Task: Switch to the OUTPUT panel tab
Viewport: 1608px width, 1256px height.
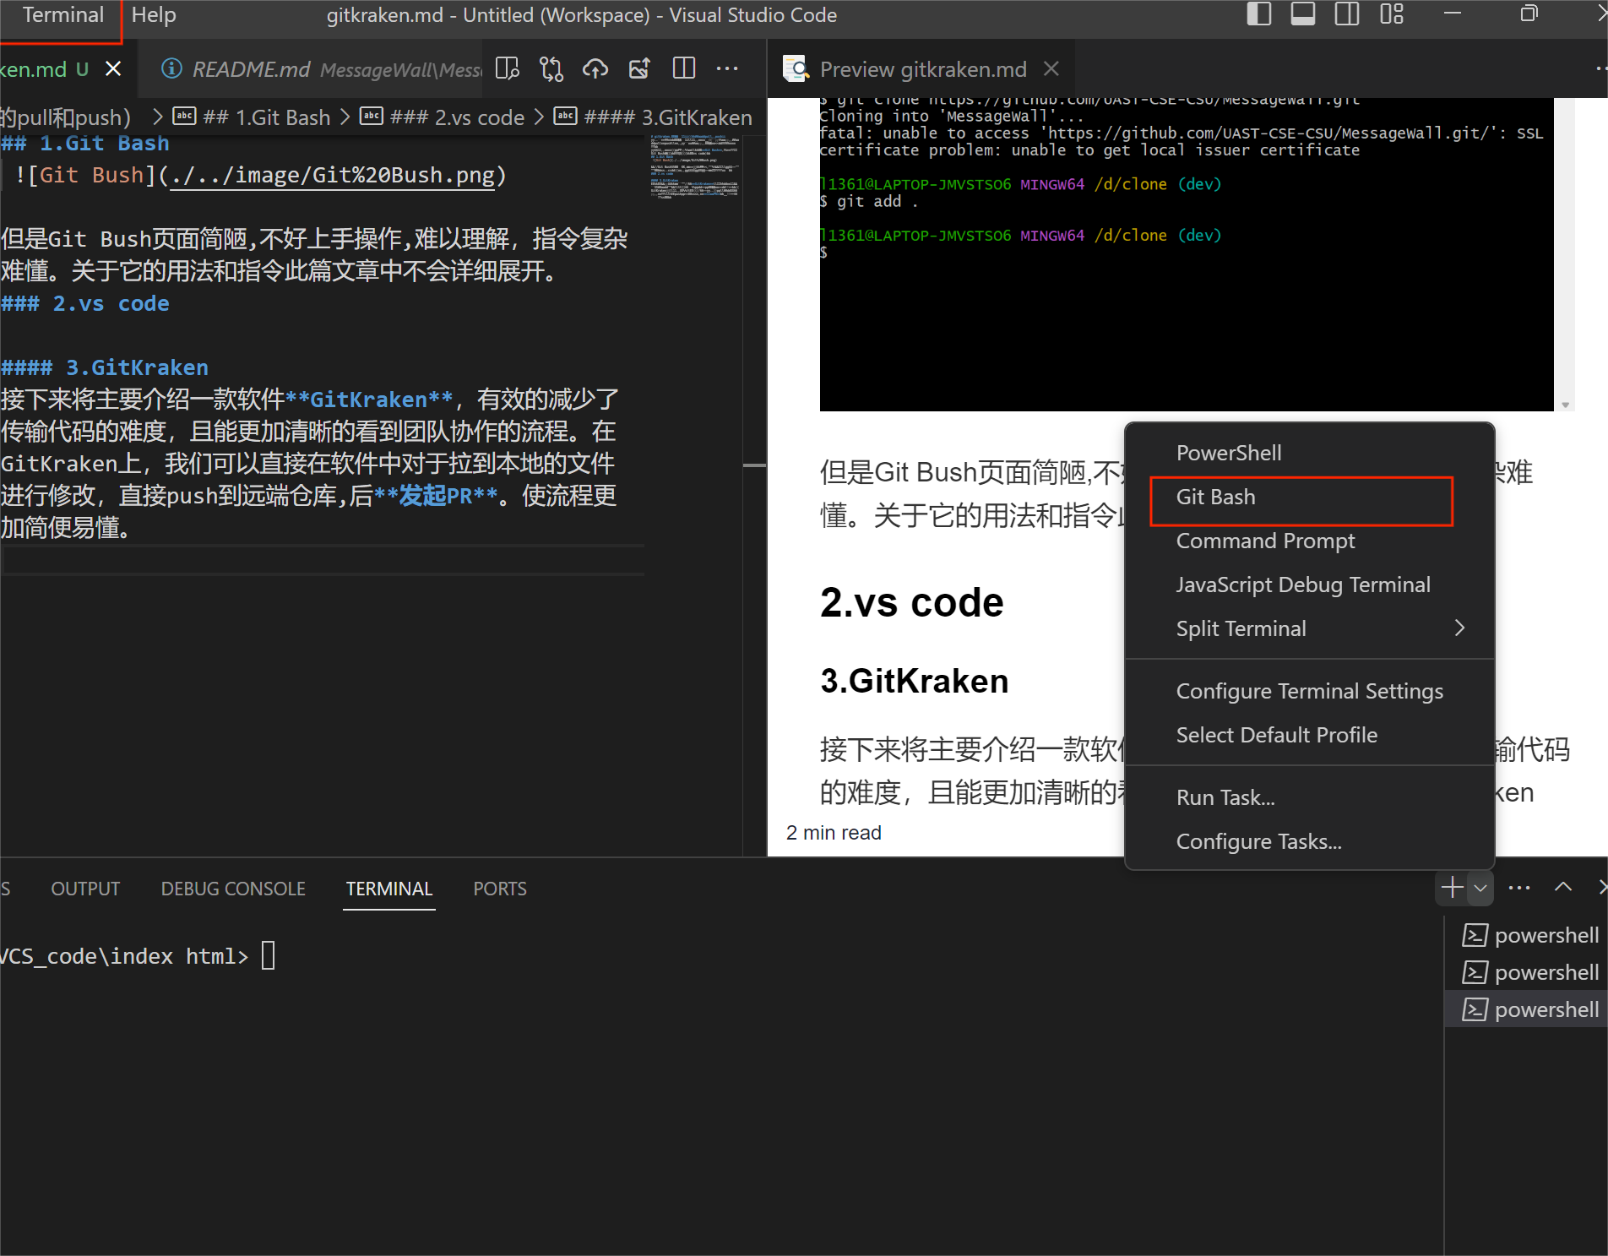Action: (85, 889)
